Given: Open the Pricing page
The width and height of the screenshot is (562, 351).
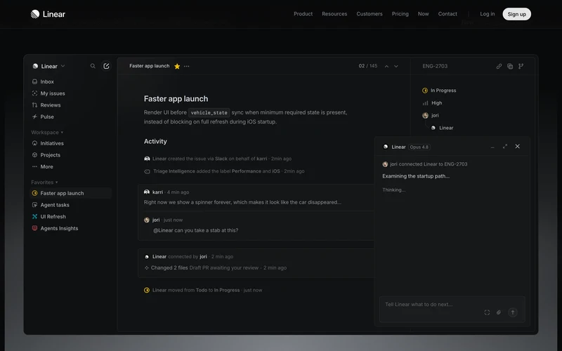Looking at the screenshot, I should tap(400, 14).
